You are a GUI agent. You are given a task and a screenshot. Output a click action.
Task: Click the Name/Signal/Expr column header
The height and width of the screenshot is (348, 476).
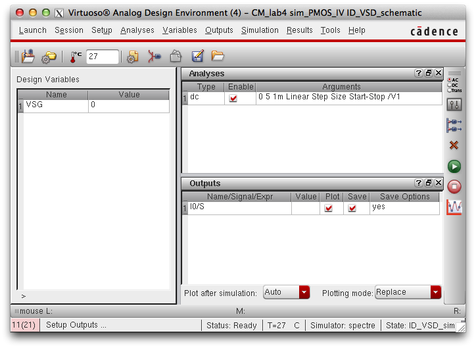(x=239, y=197)
